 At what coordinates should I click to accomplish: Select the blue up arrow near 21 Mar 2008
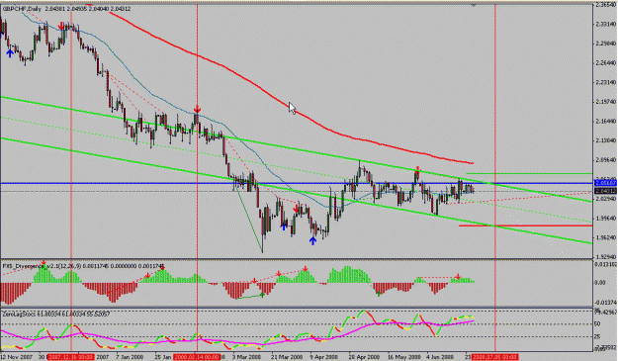point(284,226)
